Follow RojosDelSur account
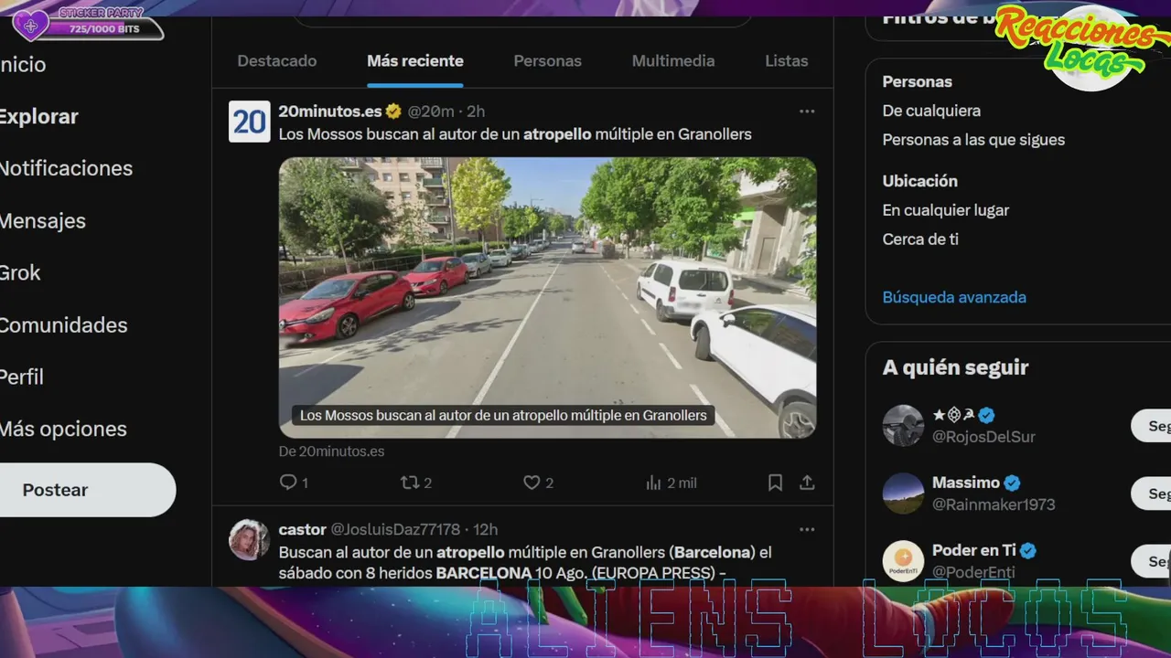 (x=1152, y=426)
